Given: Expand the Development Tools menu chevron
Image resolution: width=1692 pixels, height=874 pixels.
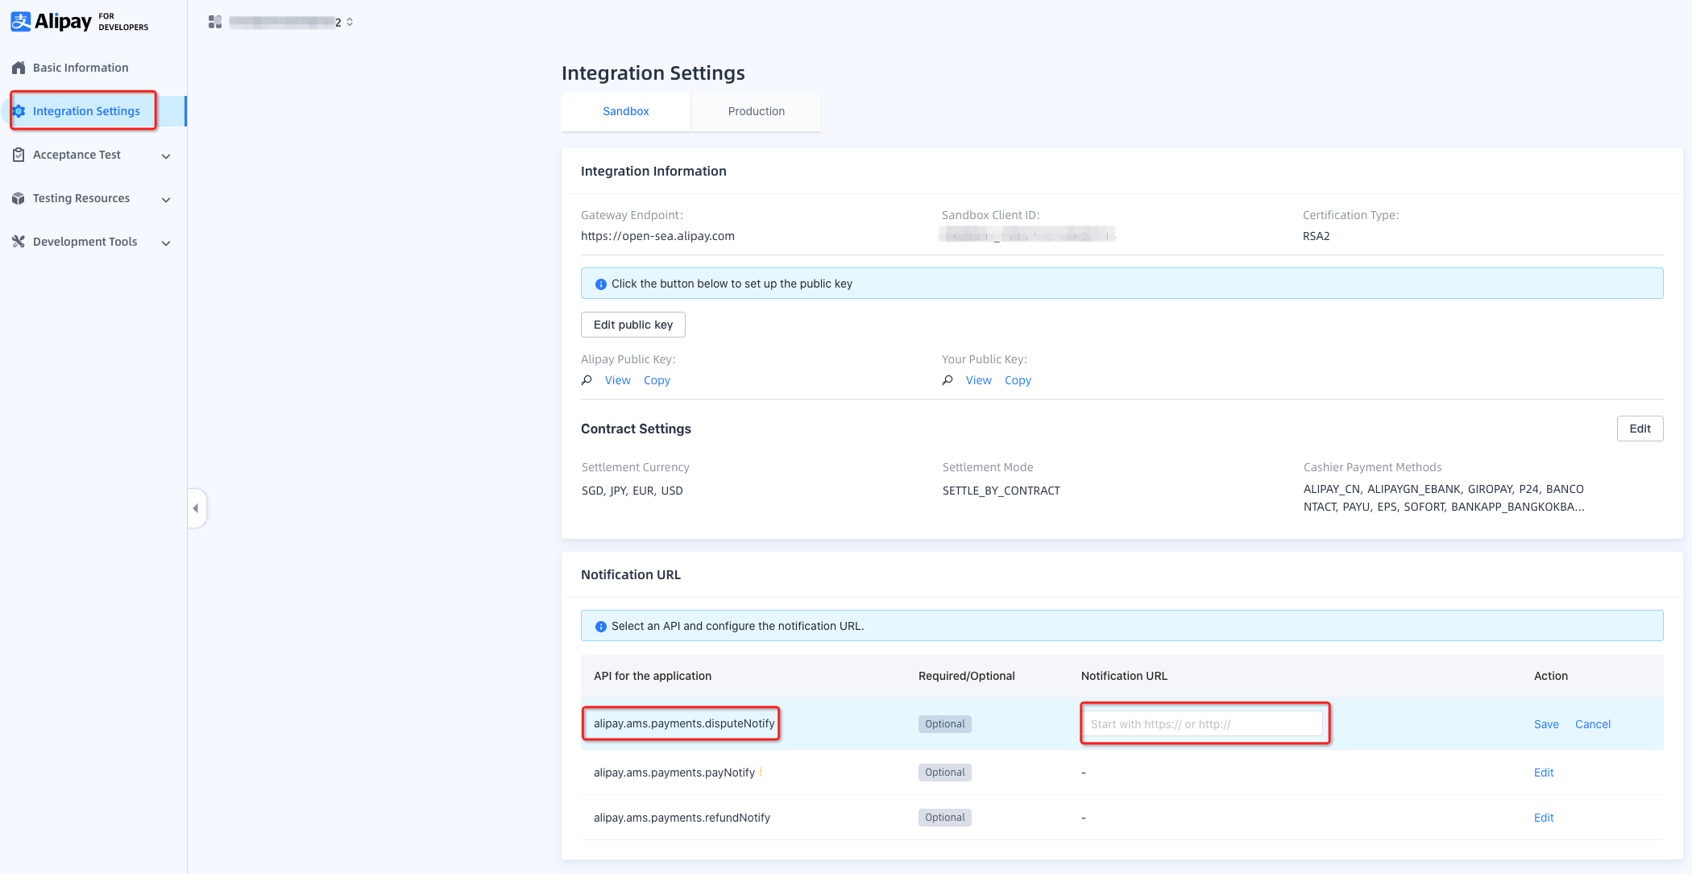Looking at the screenshot, I should click(x=166, y=243).
